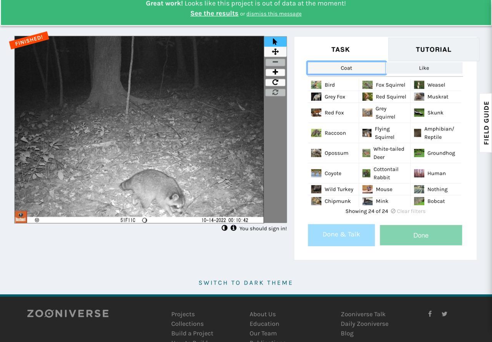Clear filters on species list
Viewport: 492px width, 342px height.
click(408, 211)
